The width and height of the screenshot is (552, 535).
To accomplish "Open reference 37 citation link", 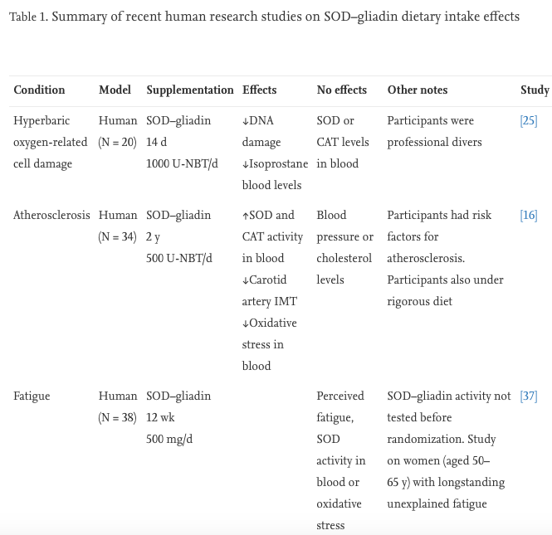I will [x=528, y=396].
